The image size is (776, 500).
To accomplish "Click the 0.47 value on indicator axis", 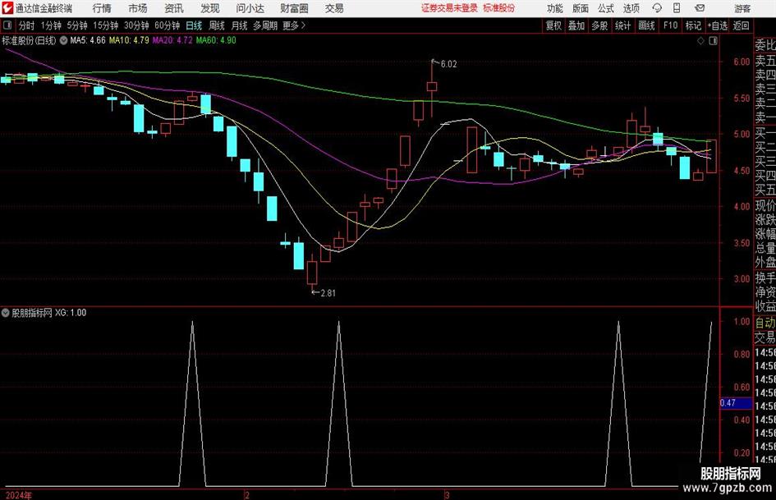I will pos(728,403).
